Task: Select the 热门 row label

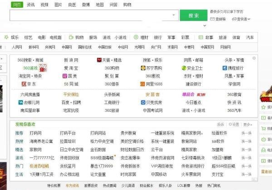Action: pos(19,166)
